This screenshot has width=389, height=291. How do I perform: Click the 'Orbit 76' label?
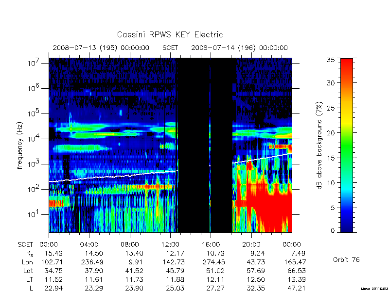coord(346,260)
